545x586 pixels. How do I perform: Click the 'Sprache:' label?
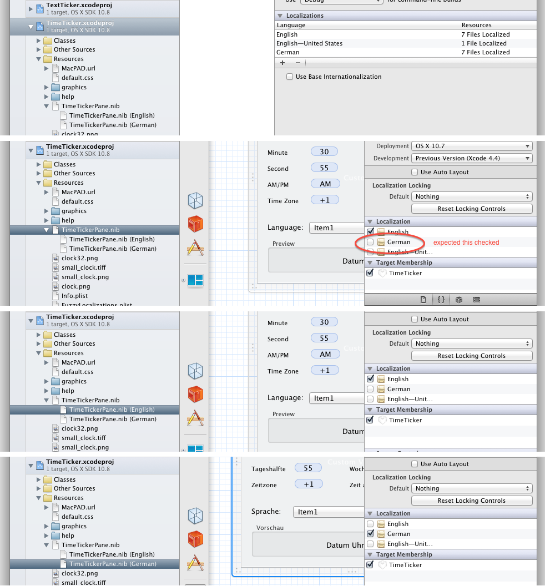266,512
